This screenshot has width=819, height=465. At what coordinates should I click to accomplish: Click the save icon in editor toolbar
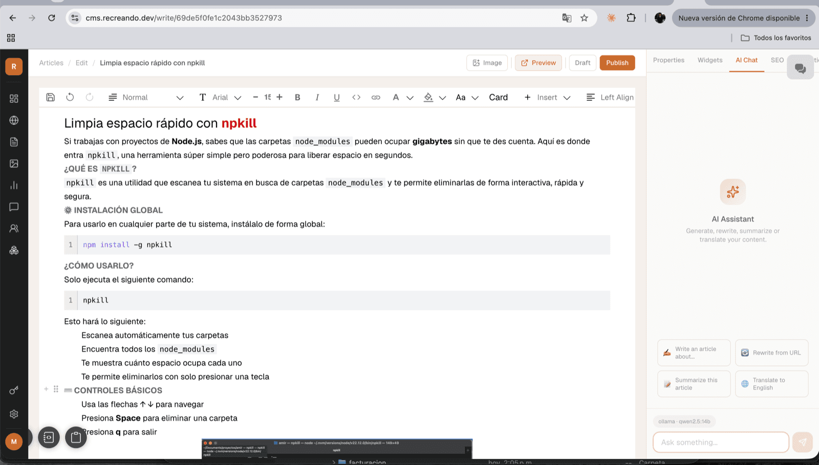[50, 97]
